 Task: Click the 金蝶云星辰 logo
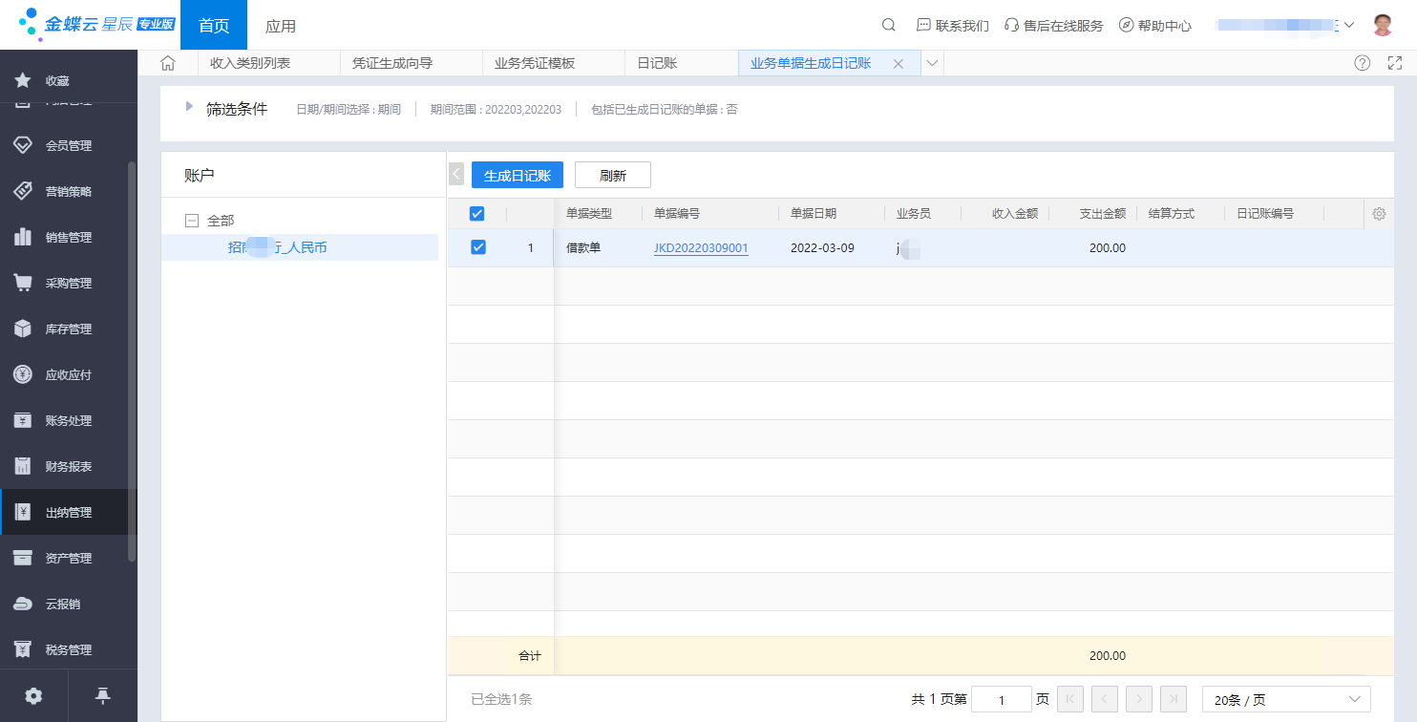(x=97, y=25)
